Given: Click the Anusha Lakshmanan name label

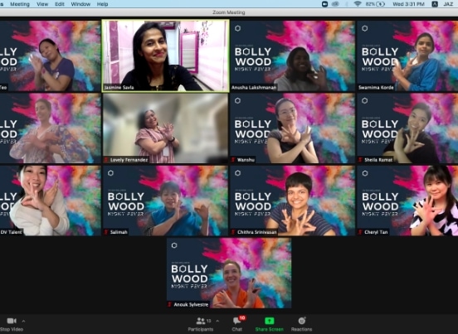Looking at the screenshot, I should click(x=254, y=88).
